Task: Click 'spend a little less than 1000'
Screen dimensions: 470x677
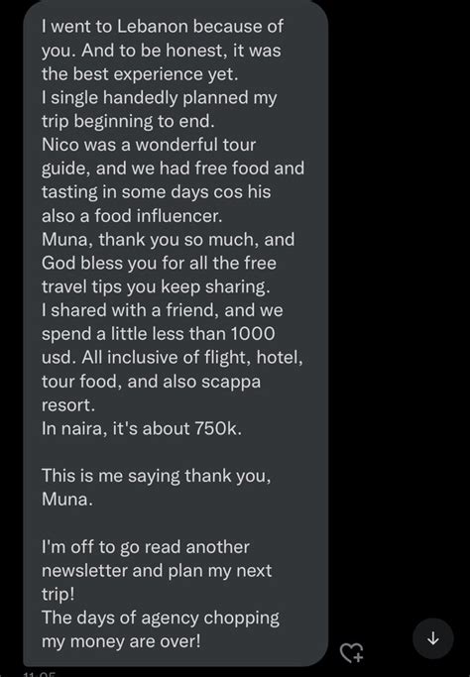Action: pyautogui.click(x=158, y=334)
